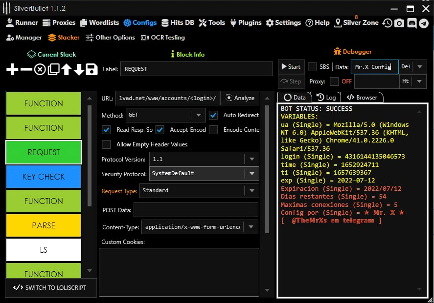Move the selected block up in the stack

coord(66,70)
